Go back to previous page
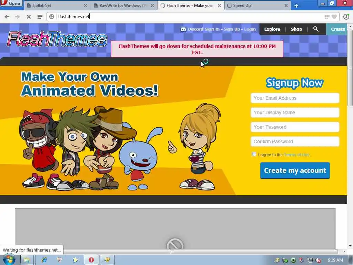 [7, 17]
